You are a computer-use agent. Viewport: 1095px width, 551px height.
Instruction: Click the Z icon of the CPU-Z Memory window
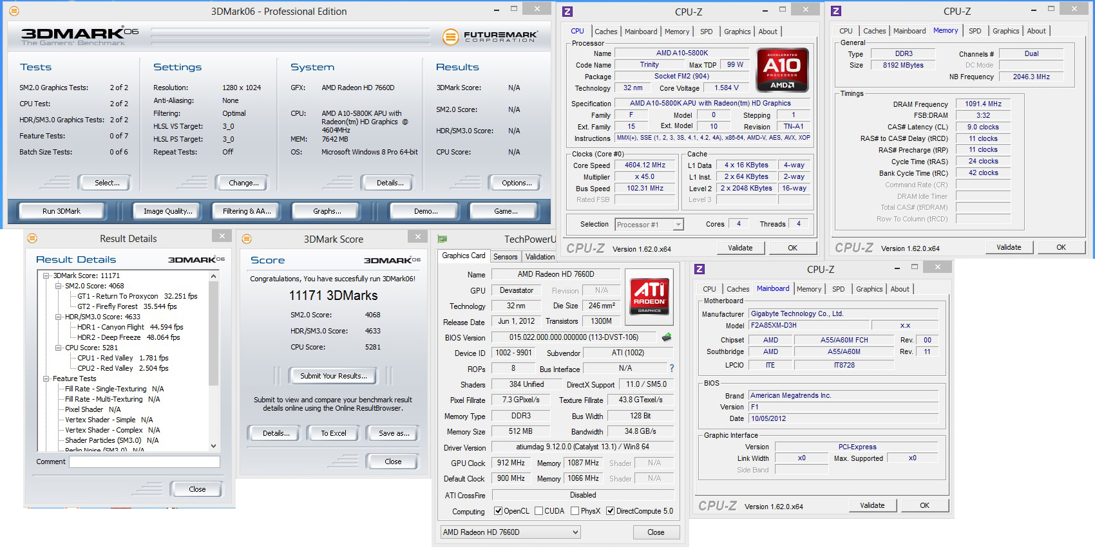coord(836,11)
